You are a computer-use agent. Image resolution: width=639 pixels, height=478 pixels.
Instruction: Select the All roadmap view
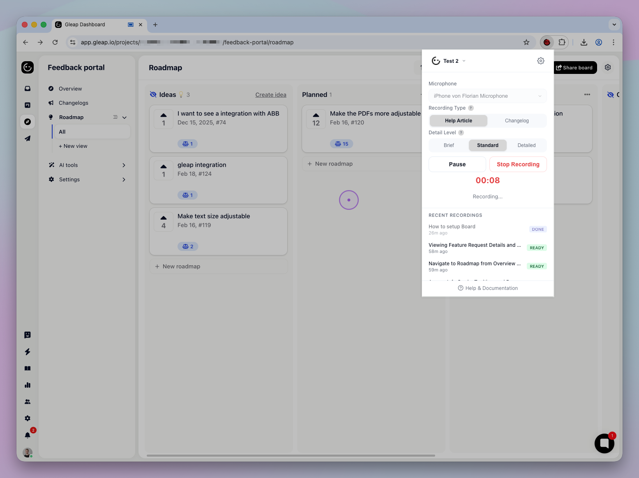tap(92, 132)
